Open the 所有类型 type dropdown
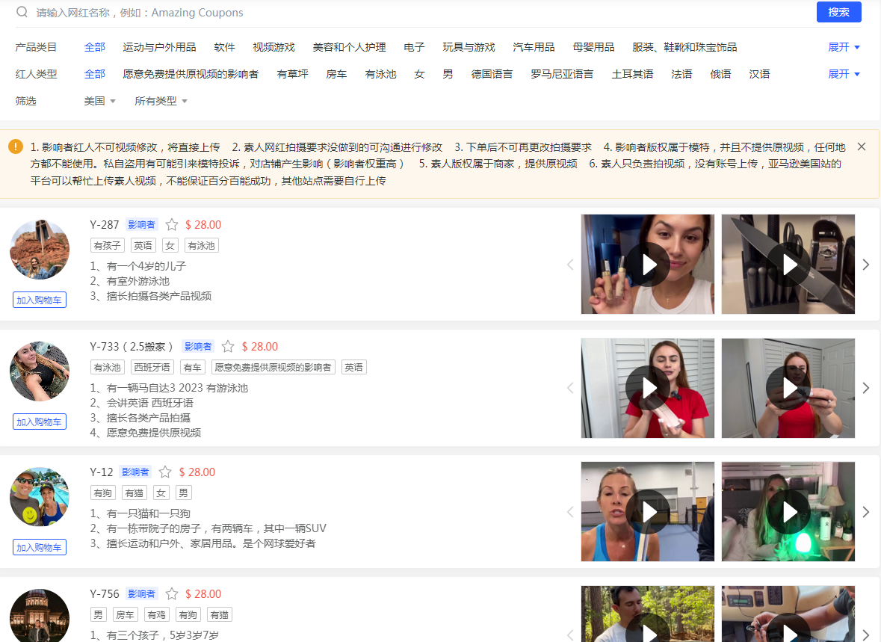This screenshot has width=881, height=642. point(160,99)
